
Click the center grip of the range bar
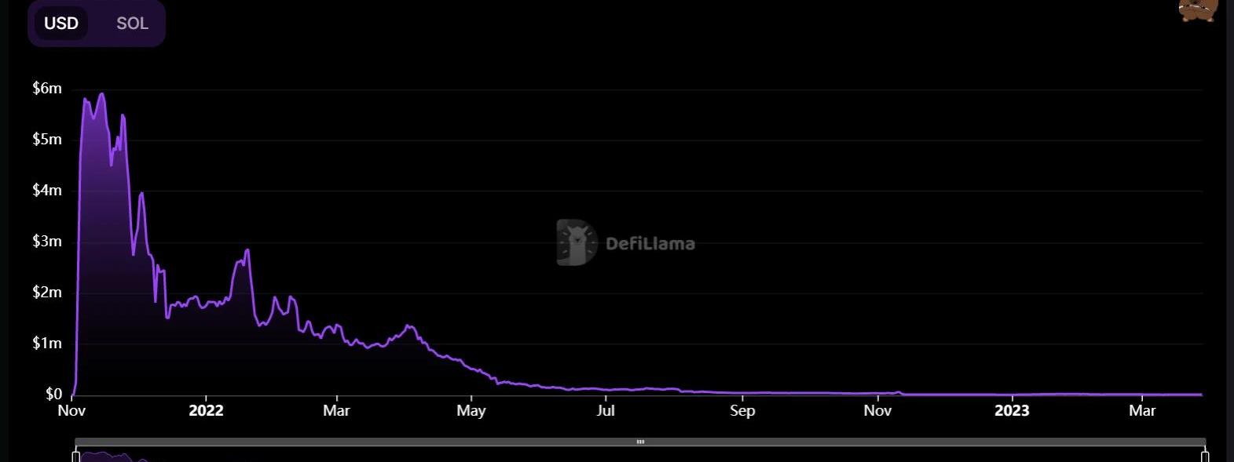click(640, 442)
